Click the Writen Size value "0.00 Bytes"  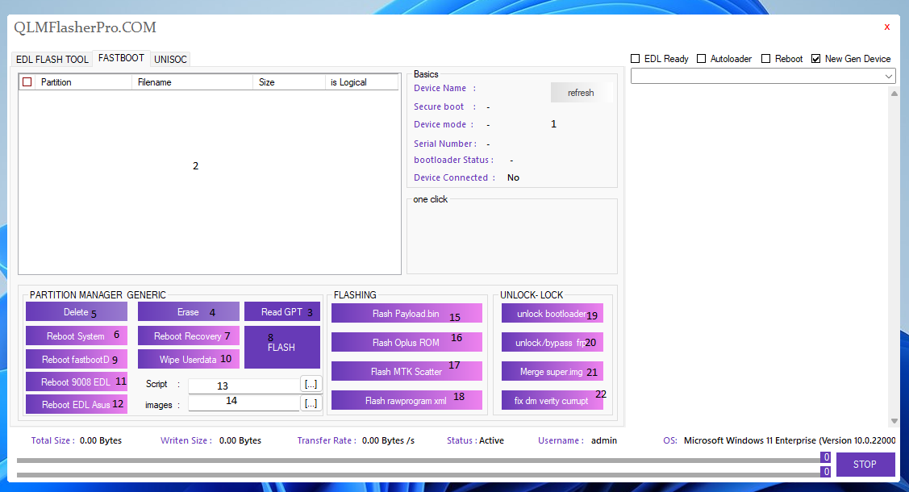[240, 440]
